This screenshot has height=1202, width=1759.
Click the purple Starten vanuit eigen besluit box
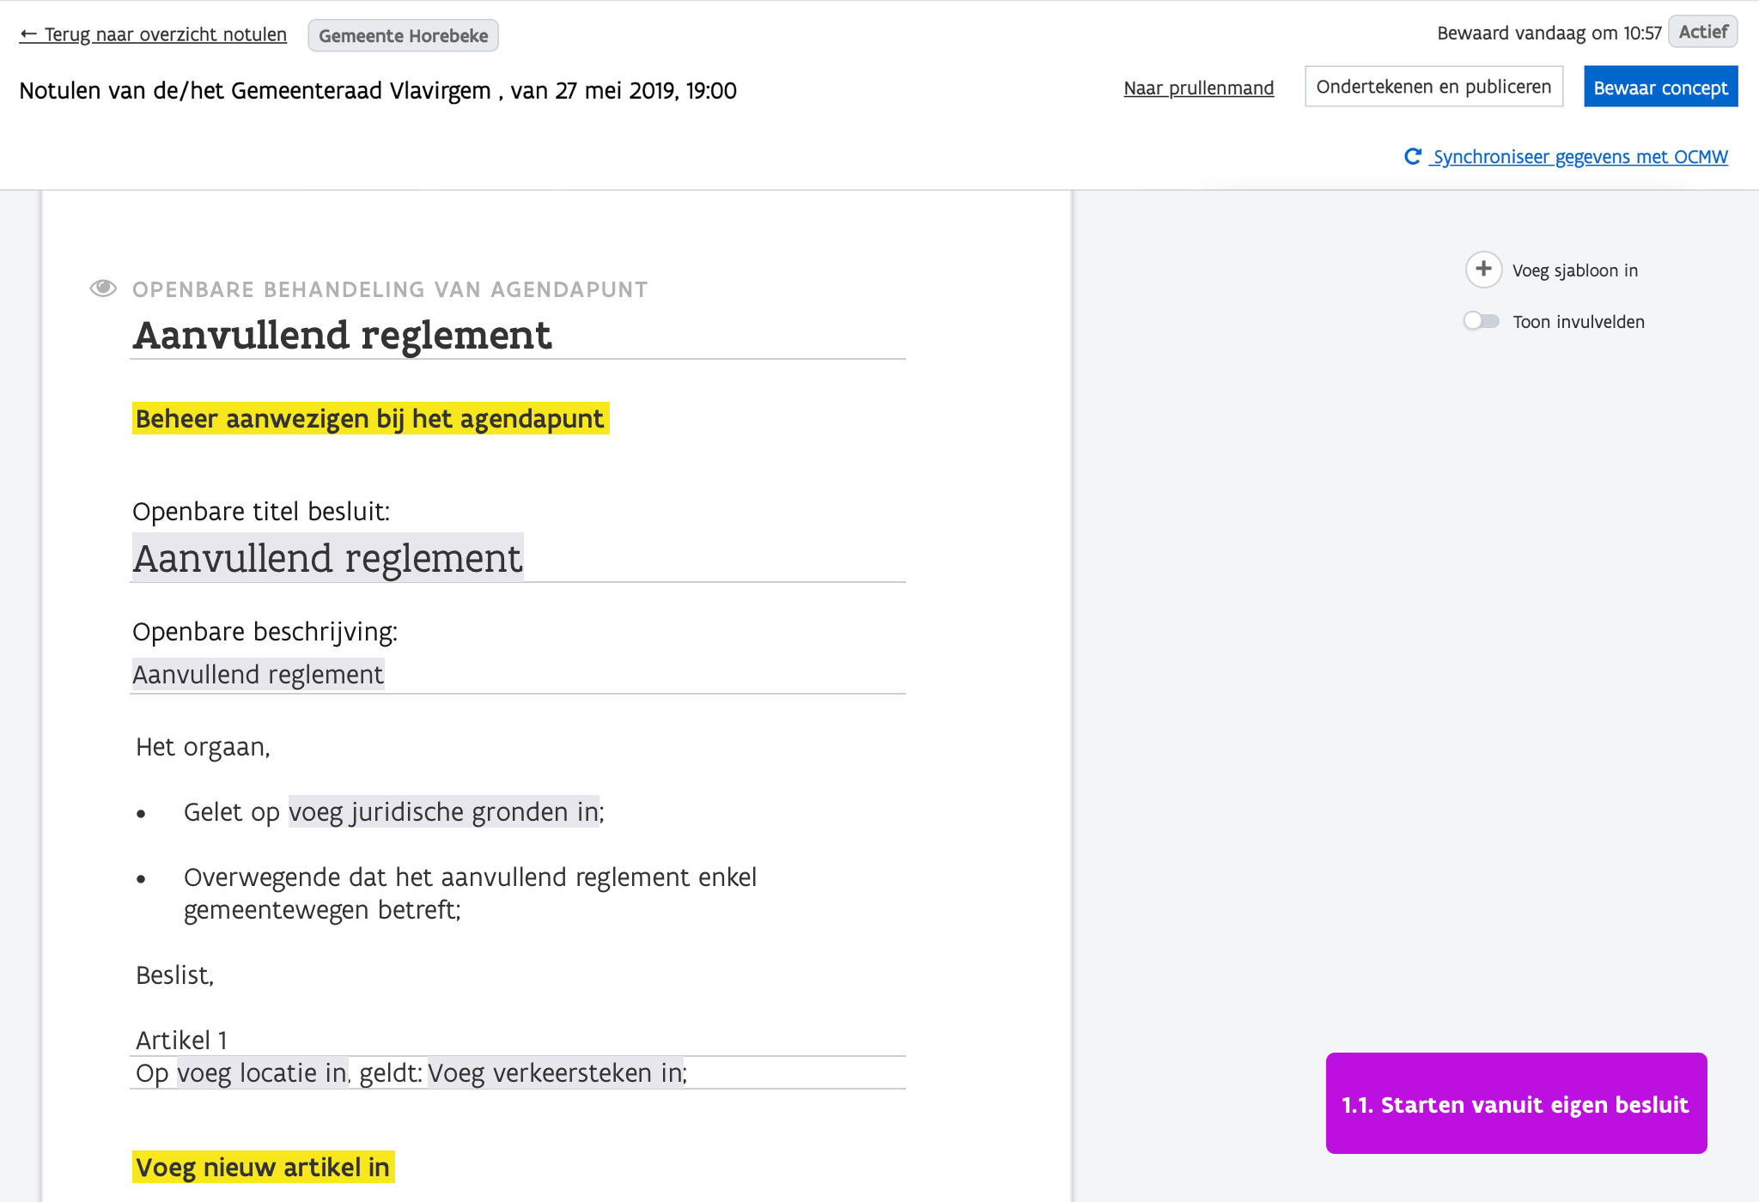tap(1516, 1103)
